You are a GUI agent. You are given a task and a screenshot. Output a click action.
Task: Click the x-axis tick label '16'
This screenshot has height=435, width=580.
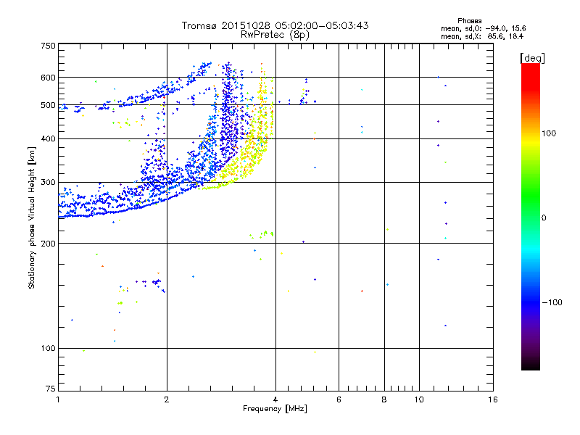[493, 399]
